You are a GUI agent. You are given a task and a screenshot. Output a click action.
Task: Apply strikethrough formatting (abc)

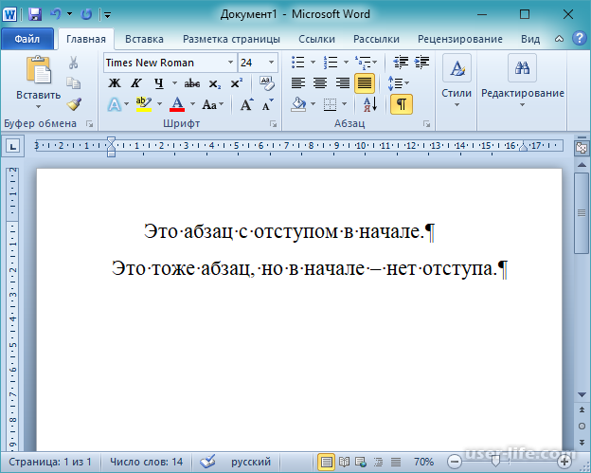[x=192, y=83]
